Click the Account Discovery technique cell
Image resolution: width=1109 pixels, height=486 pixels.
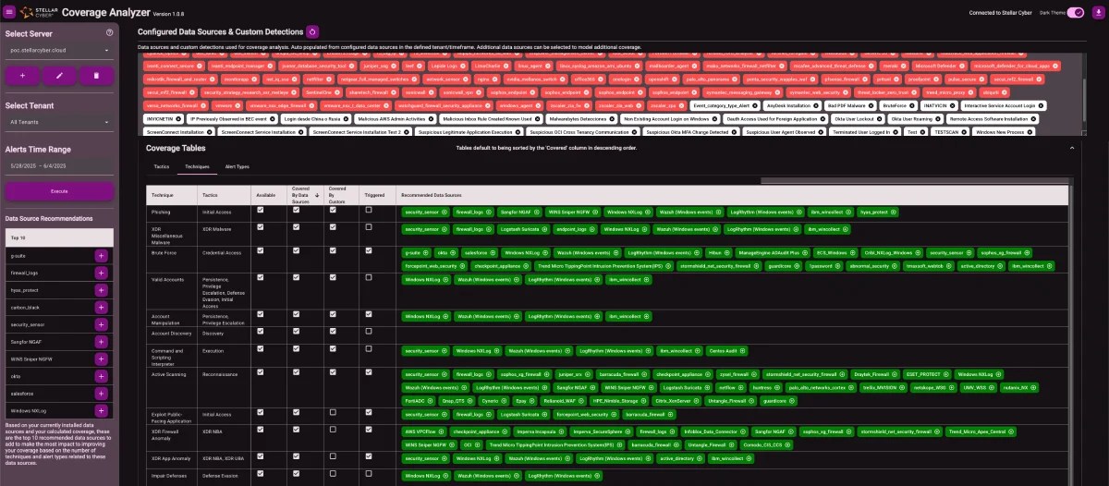tap(172, 334)
